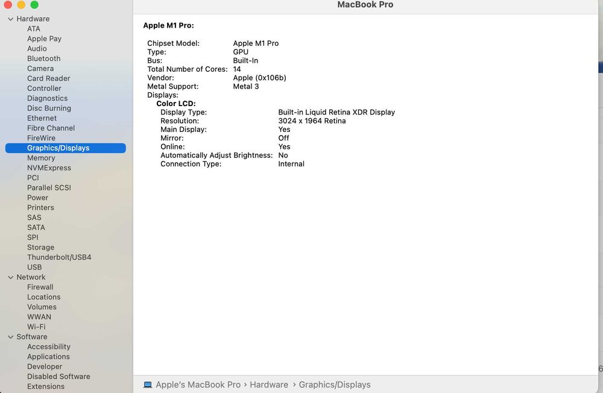Select the highlighted Graphics/Displays row
This screenshot has height=393, width=603.
click(65, 148)
